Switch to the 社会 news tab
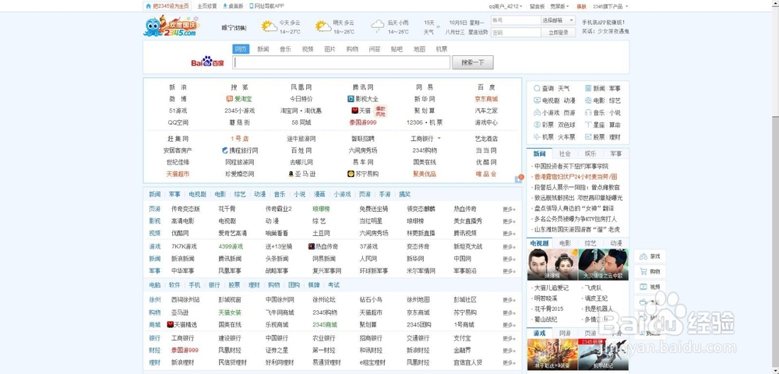 [x=565, y=153]
